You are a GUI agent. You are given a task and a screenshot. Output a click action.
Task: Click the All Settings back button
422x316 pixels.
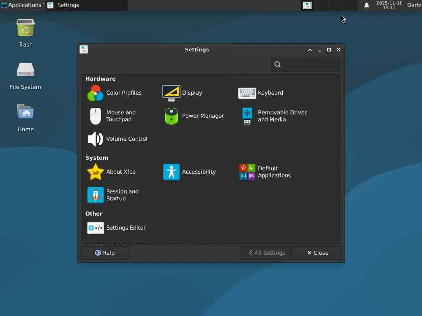point(266,253)
